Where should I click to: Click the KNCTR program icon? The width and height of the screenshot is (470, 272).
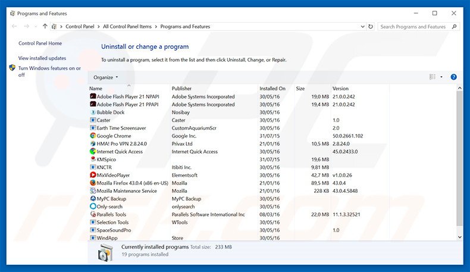pos(93,167)
